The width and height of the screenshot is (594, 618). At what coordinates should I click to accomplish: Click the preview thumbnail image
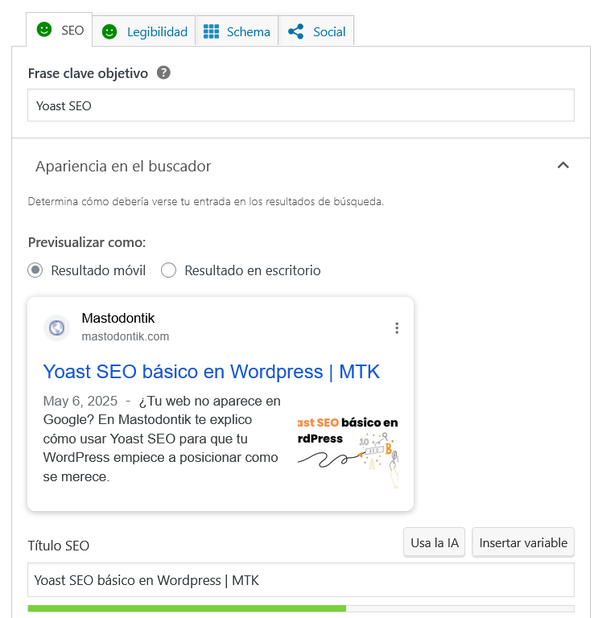coord(348,452)
